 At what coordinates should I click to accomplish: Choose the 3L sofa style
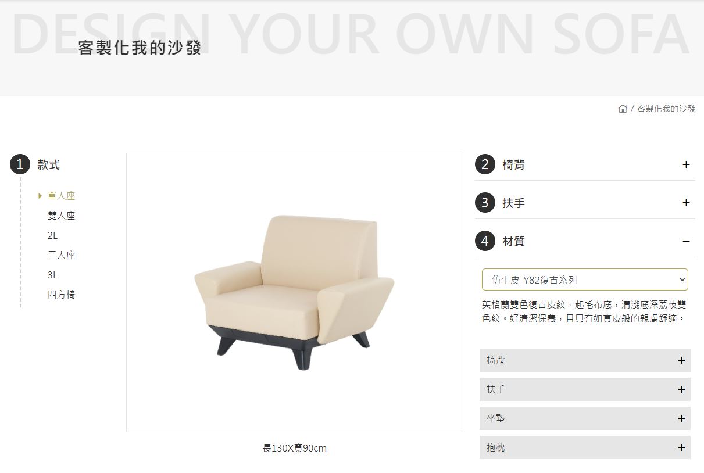pyautogui.click(x=52, y=275)
